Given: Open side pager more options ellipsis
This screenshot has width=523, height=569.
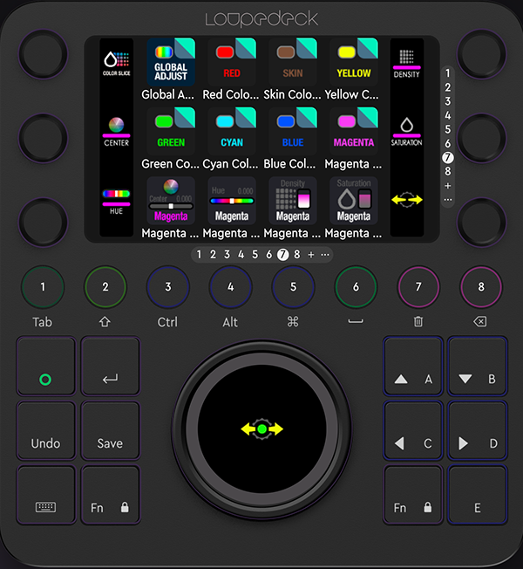Looking at the screenshot, I should click(x=448, y=200).
